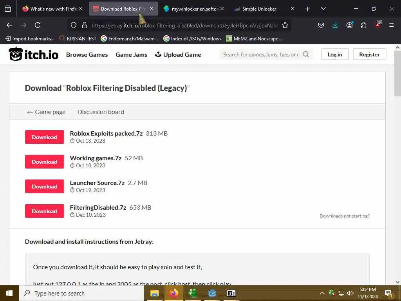
Task: Go back to previous page
Action: [9, 25]
